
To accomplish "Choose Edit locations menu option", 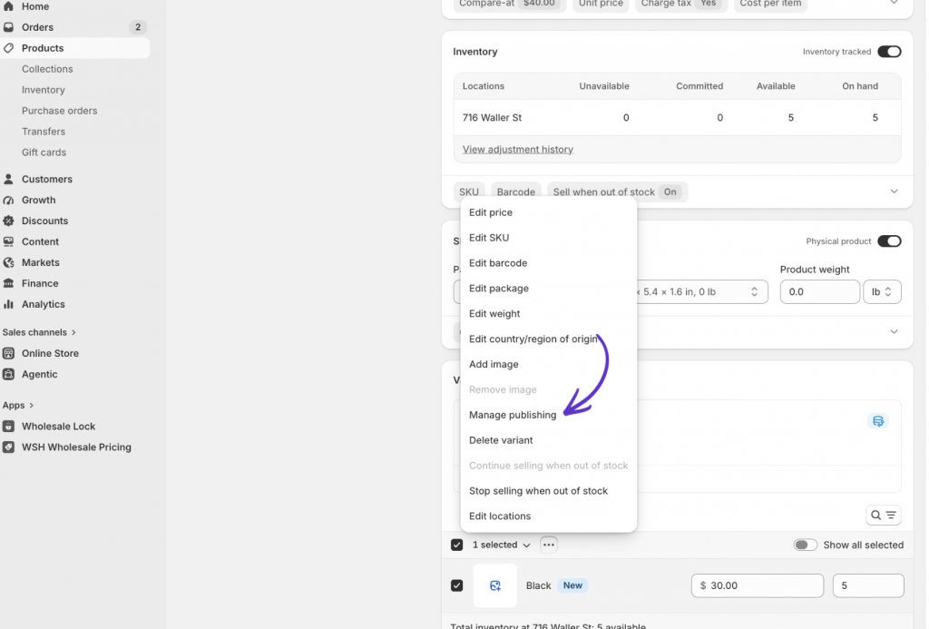I will 549,516.
